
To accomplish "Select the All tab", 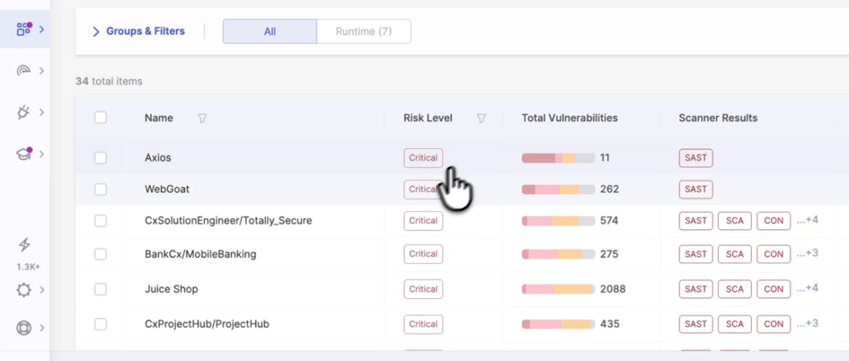I will point(269,31).
